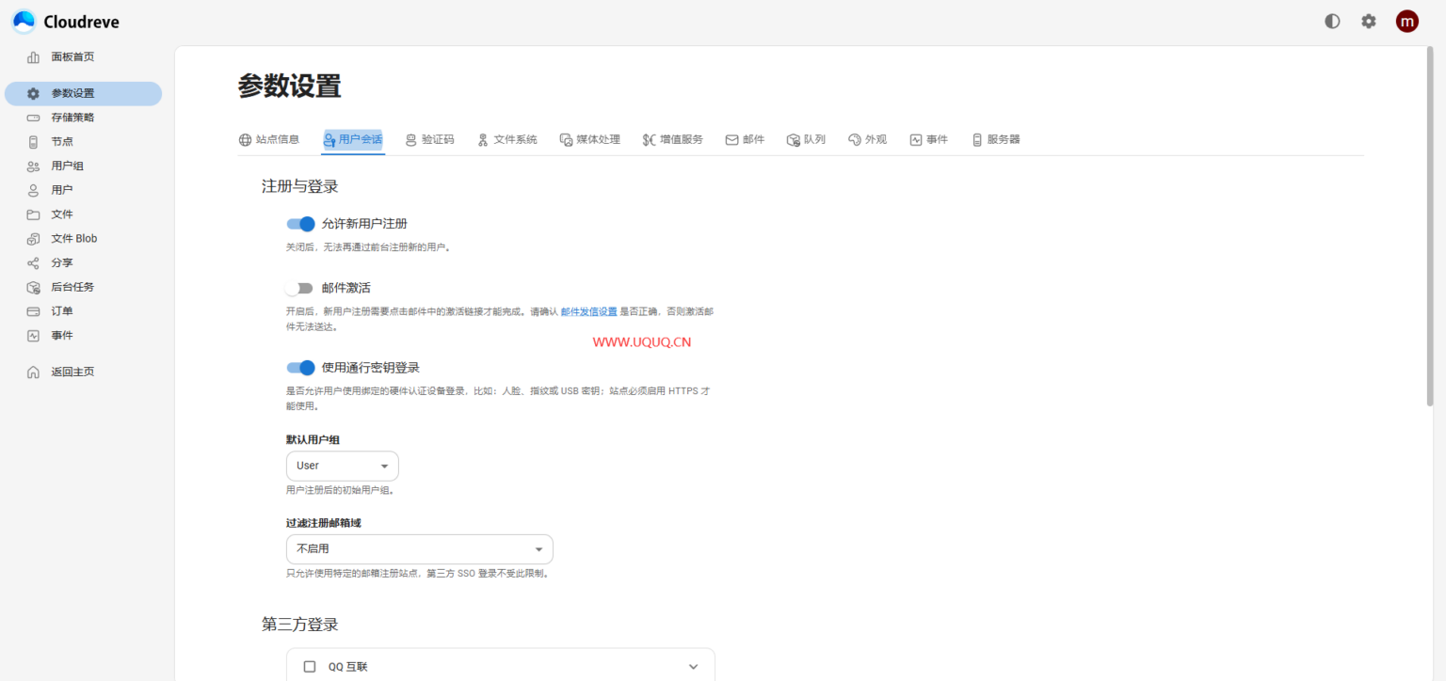Navigate to 后台任务 in sidebar
1446x681 pixels.
(83, 288)
